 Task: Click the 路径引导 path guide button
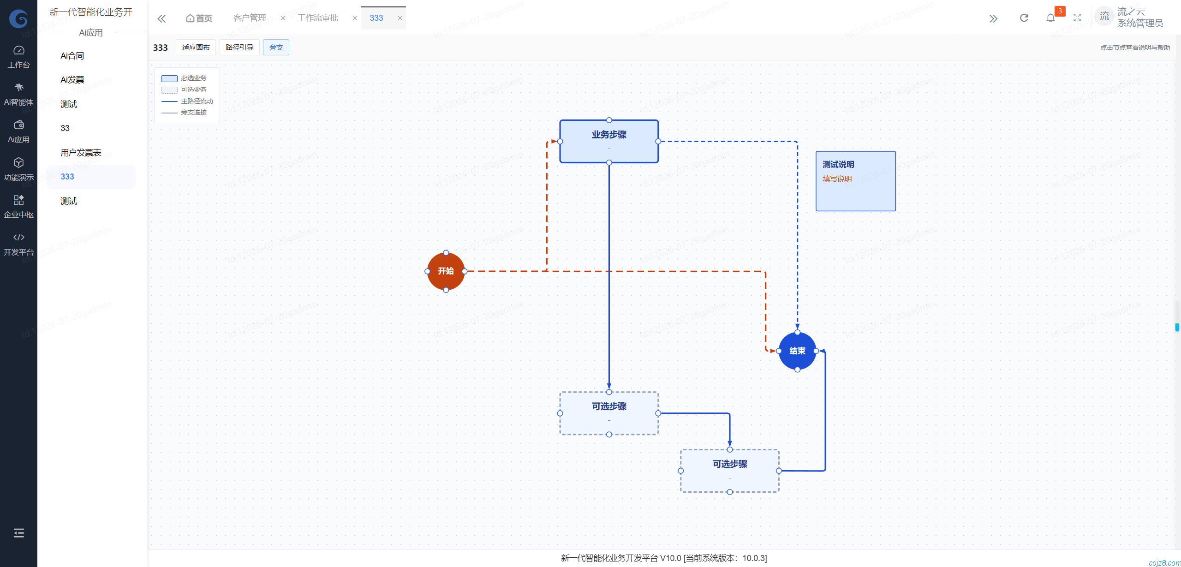[239, 48]
